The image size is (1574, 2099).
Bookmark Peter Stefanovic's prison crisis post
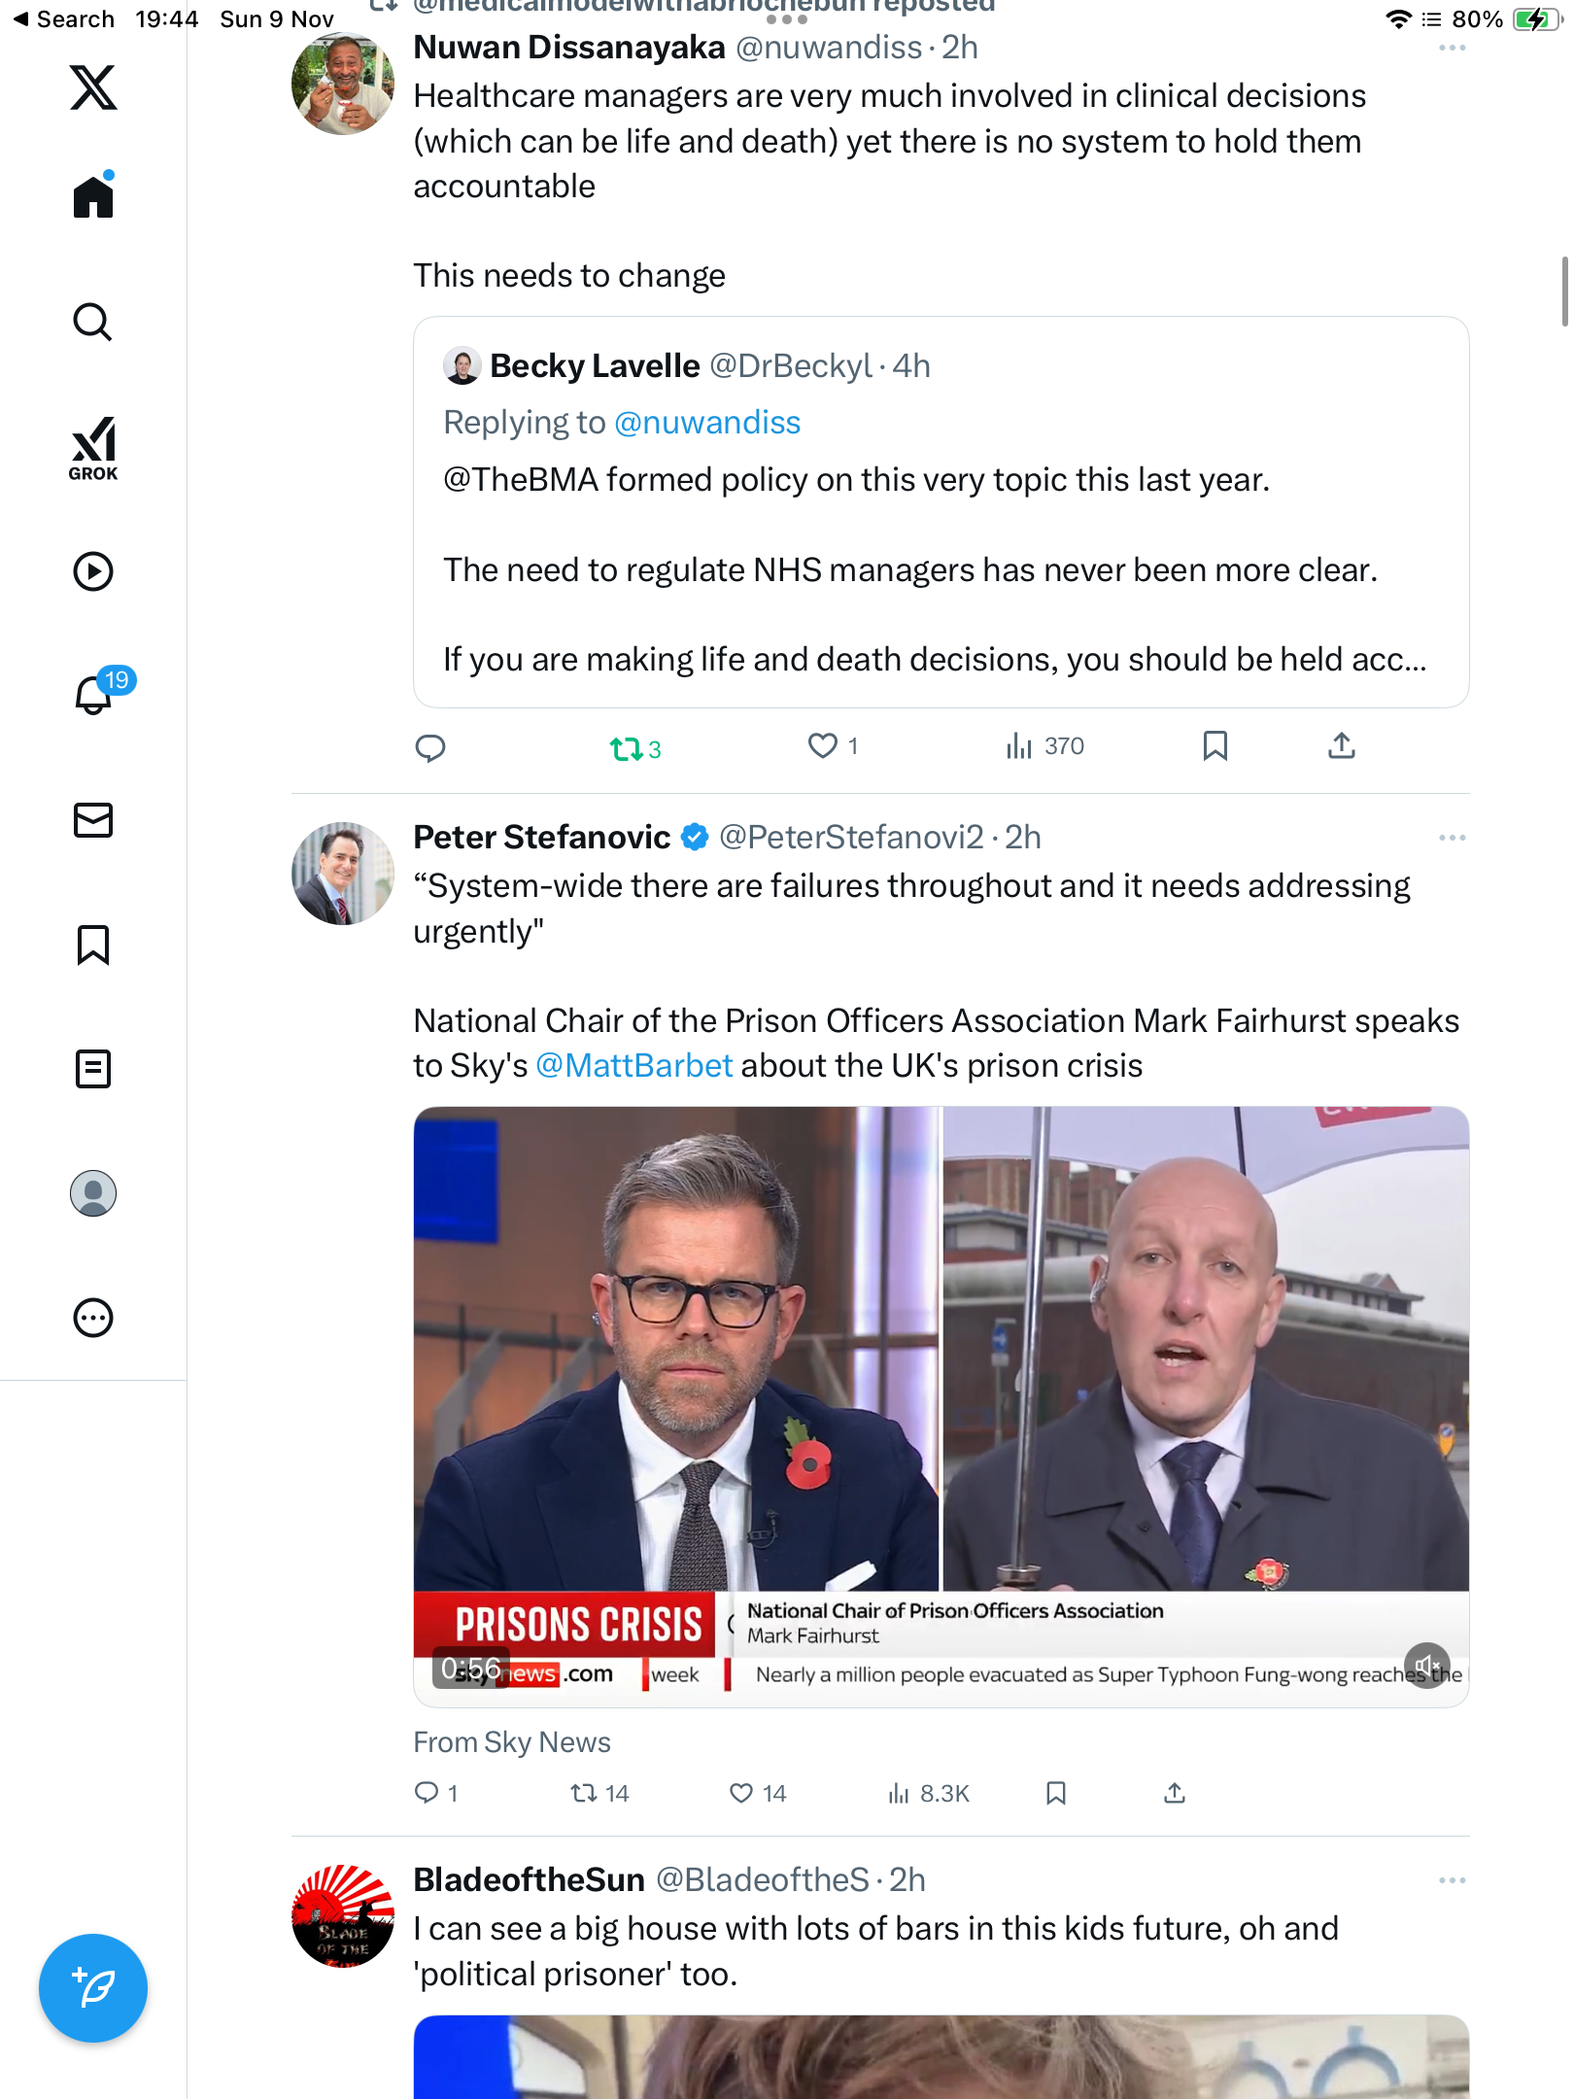1056,1793
